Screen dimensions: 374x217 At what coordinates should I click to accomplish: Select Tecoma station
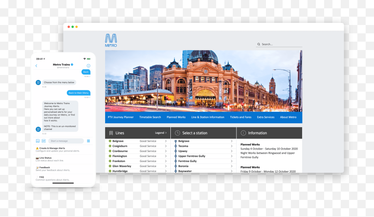click(183, 146)
